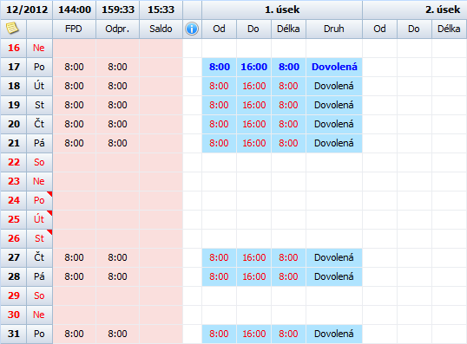Select day 28 row header

[x=14, y=276]
